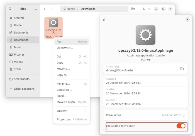195x136 pixels.
Task: Select Copy in context menu
Action: (x=72, y=63)
